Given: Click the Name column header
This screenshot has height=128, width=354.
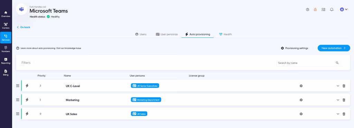Looking at the screenshot, I should click(67, 76).
